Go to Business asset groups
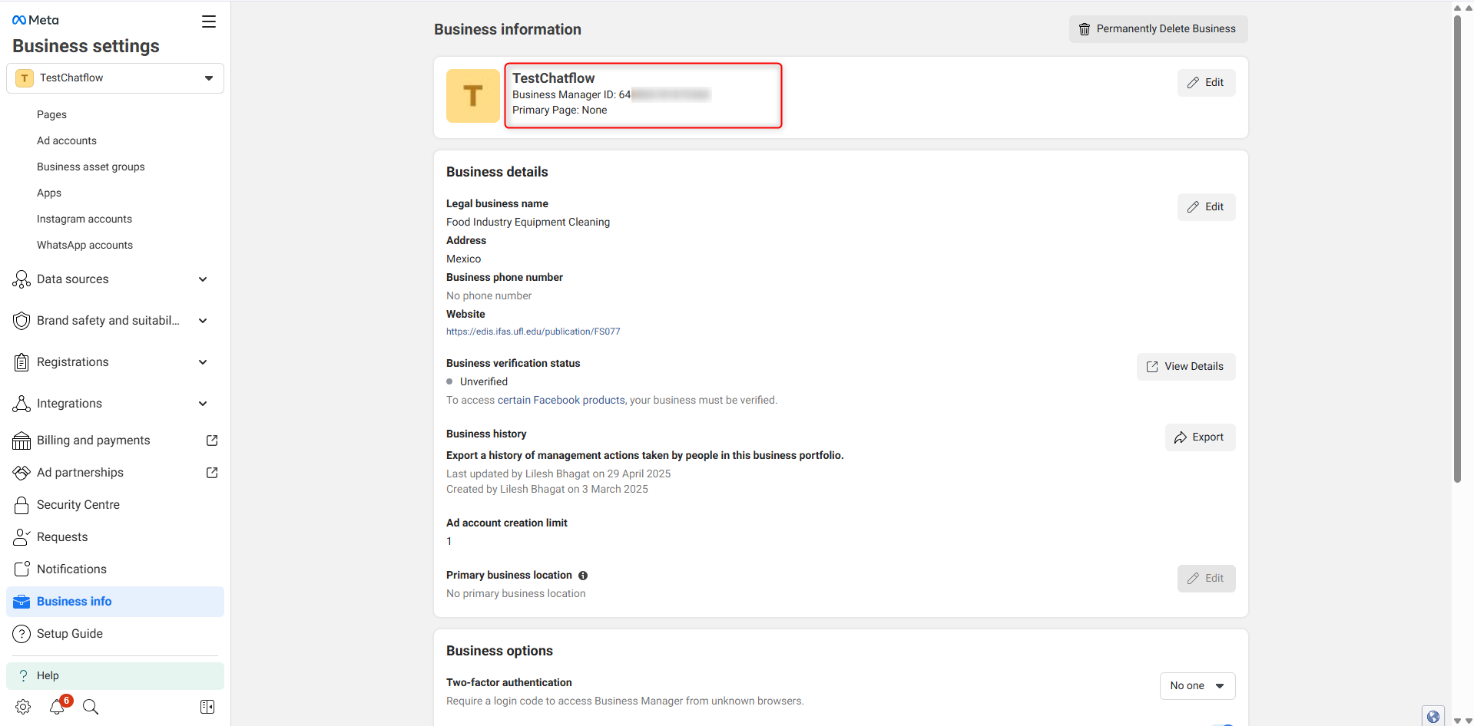Viewport: 1474px width, 726px height. (x=91, y=167)
